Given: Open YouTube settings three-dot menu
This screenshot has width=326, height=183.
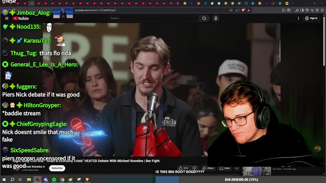Looking at the screenshot, I should pos(298,18).
